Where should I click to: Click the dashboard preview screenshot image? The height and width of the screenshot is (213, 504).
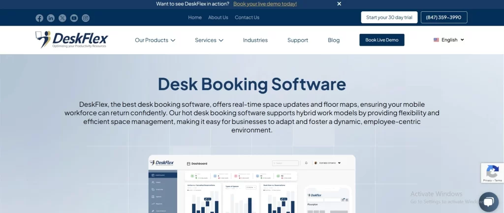point(252,184)
